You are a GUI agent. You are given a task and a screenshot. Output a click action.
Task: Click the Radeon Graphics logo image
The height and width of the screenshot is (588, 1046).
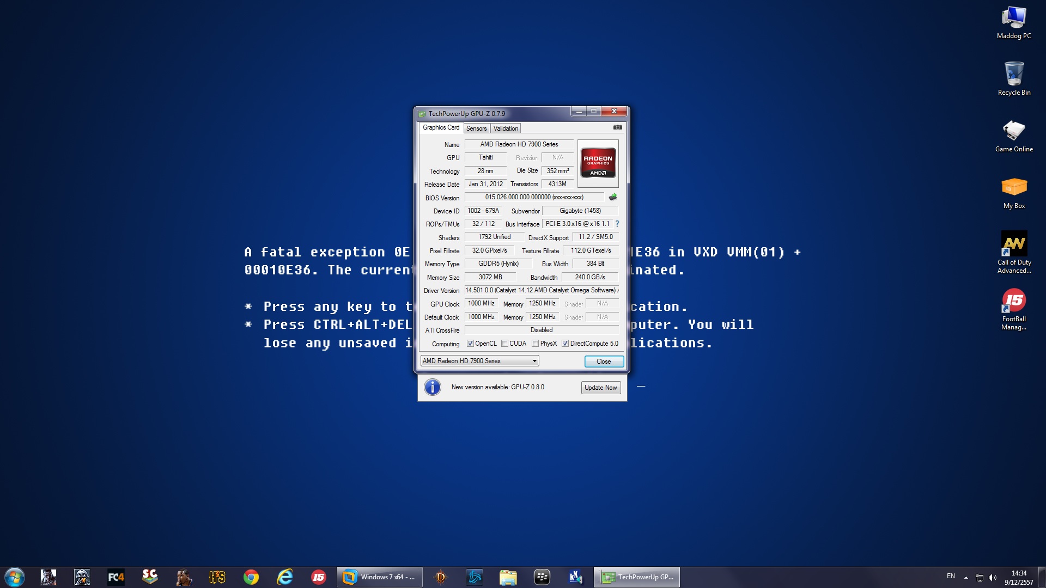598,163
